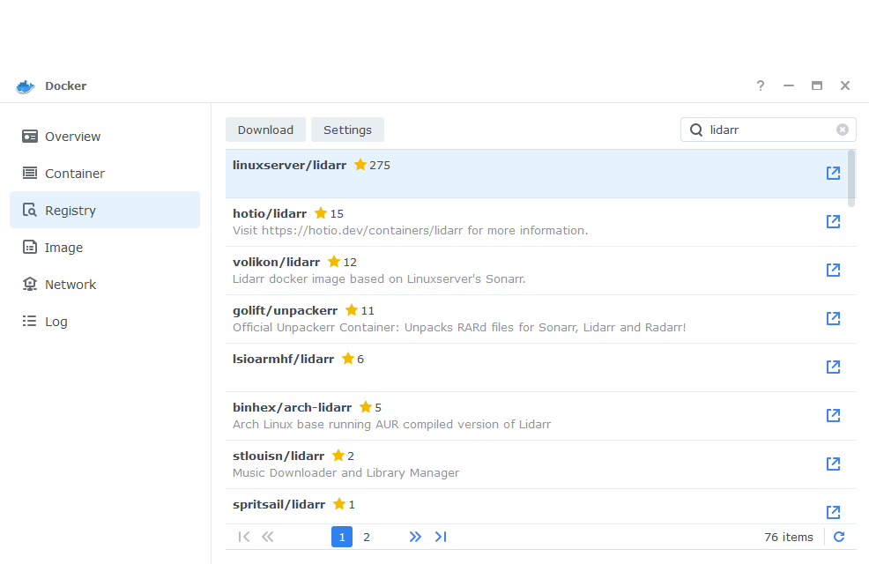Go to the next results page
The width and height of the screenshot is (869, 564).
[x=415, y=537]
